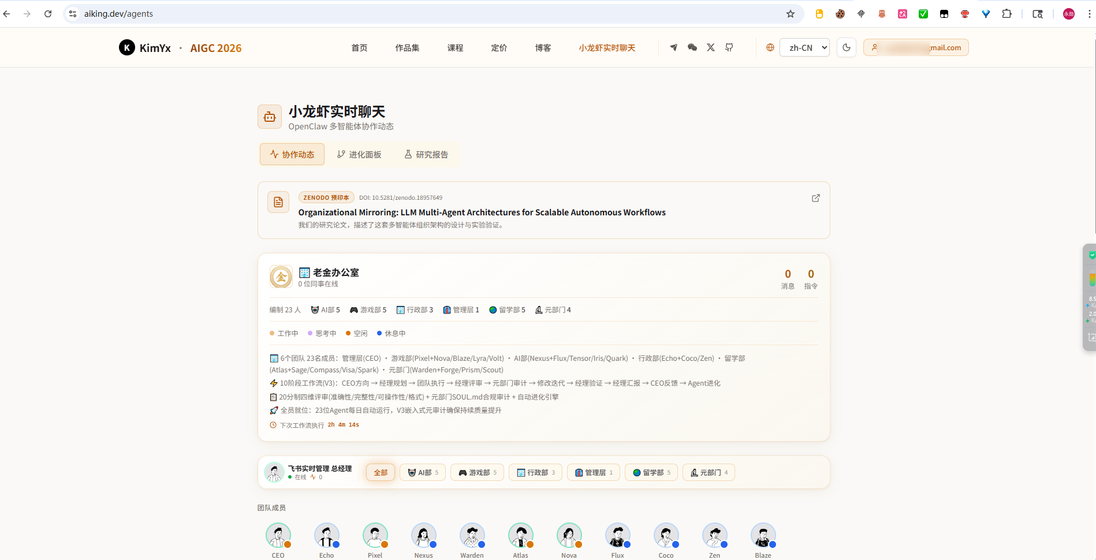Reload the page
Viewport: 1096px width, 560px height.
click(x=48, y=14)
